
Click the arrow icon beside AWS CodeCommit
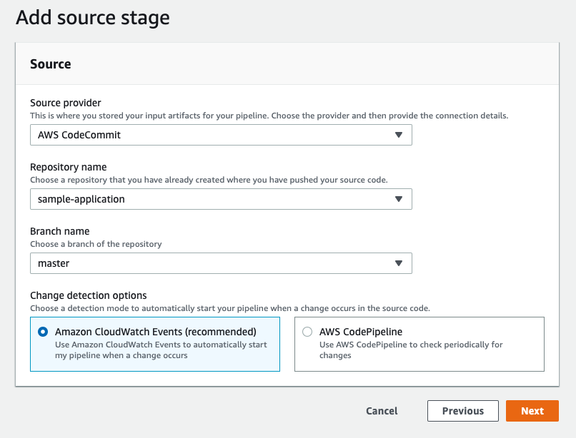tap(399, 135)
